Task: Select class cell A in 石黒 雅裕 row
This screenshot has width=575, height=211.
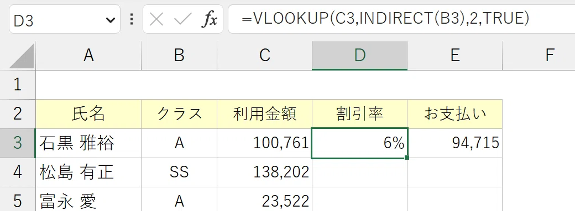Action: coord(179,143)
